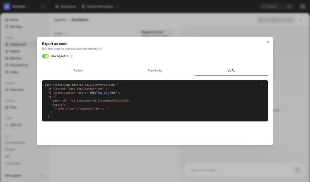Screen dimensions: 310x182
Task: Click the Use Agent ID help icon
Action: [x=71, y=57]
